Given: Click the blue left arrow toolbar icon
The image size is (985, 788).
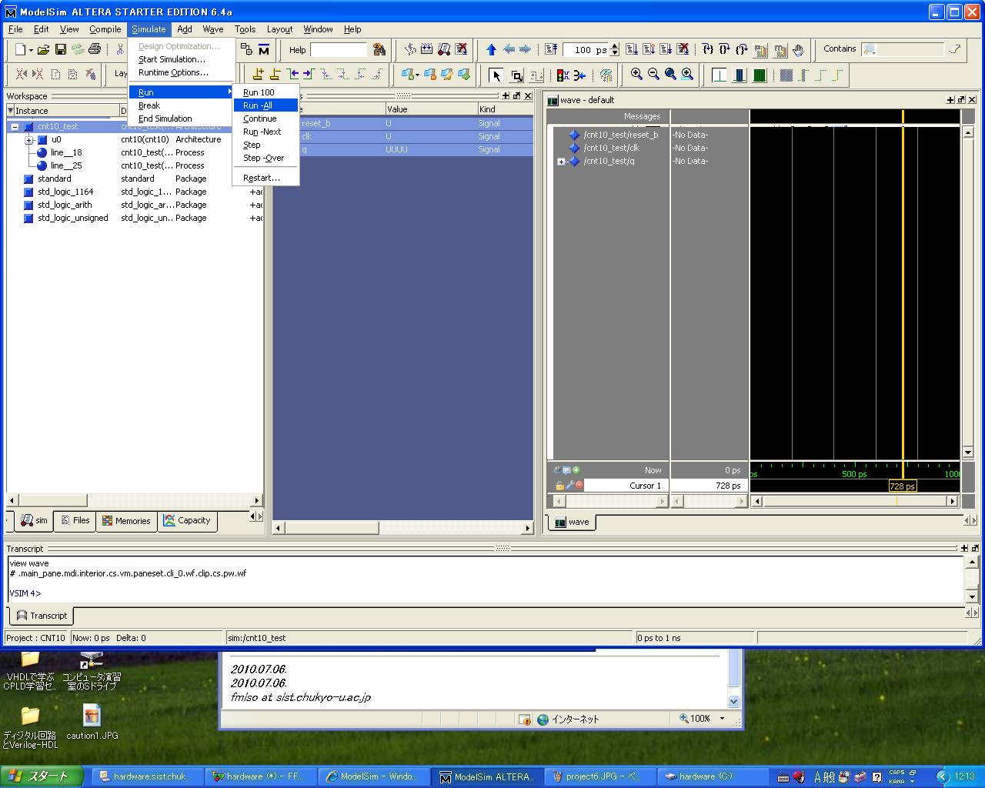Looking at the screenshot, I should click(508, 50).
